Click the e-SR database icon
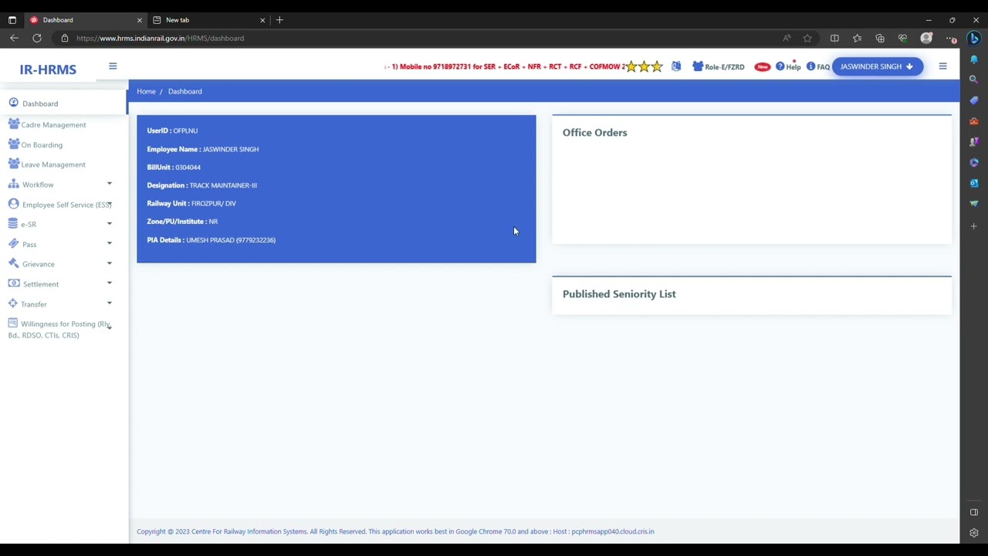 (x=13, y=224)
